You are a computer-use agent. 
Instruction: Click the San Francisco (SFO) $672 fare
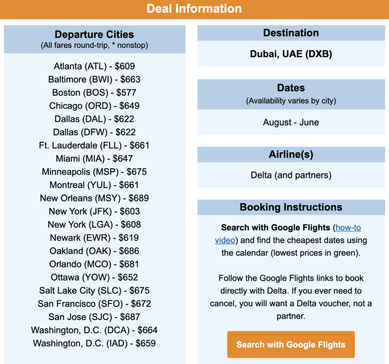(94, 304)
